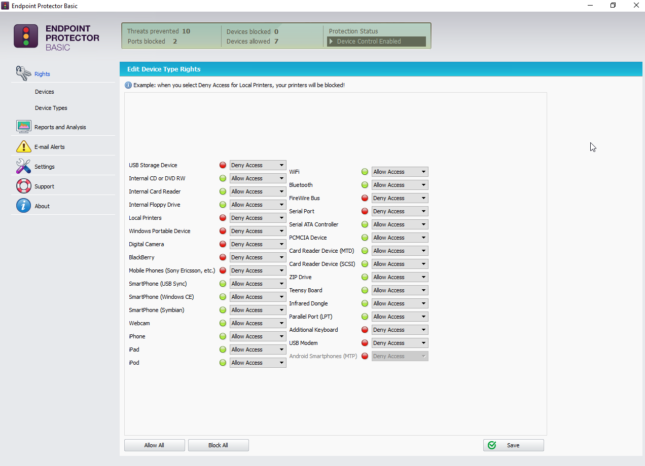Select Device Types in the sidebar
Viewport: 645px width, 466px height.
point(51,108)
